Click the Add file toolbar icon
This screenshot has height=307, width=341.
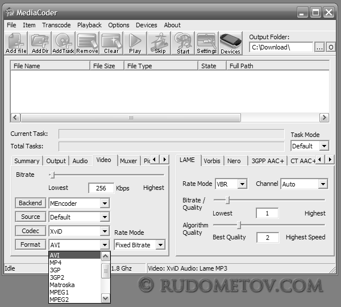(16, 43)
